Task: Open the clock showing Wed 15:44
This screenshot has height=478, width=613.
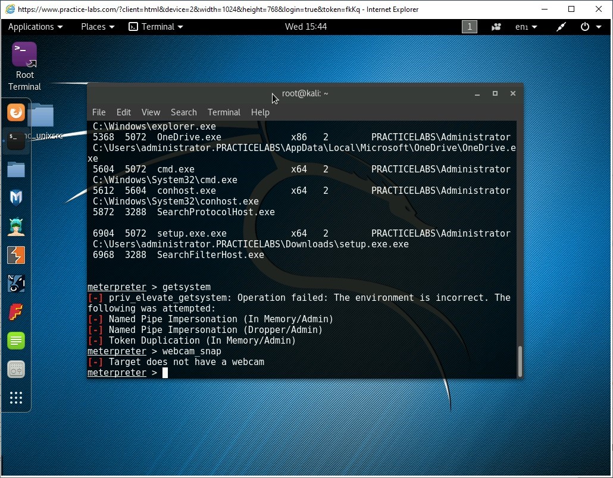Action: pyautogui.click(x=306, y=27)
